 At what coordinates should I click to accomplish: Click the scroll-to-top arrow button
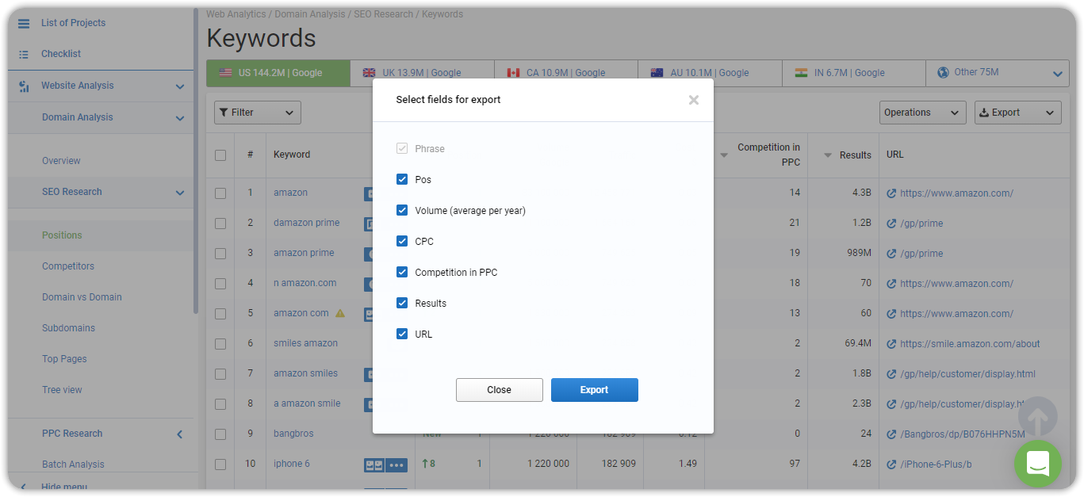pyautogui.click(x=1037, y=416)
